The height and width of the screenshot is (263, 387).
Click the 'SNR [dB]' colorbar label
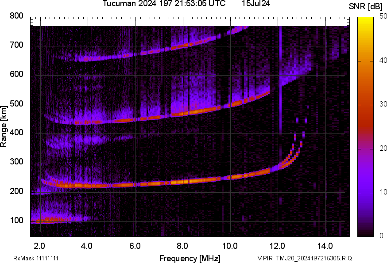pyautogui.click(x=365, y=7)
